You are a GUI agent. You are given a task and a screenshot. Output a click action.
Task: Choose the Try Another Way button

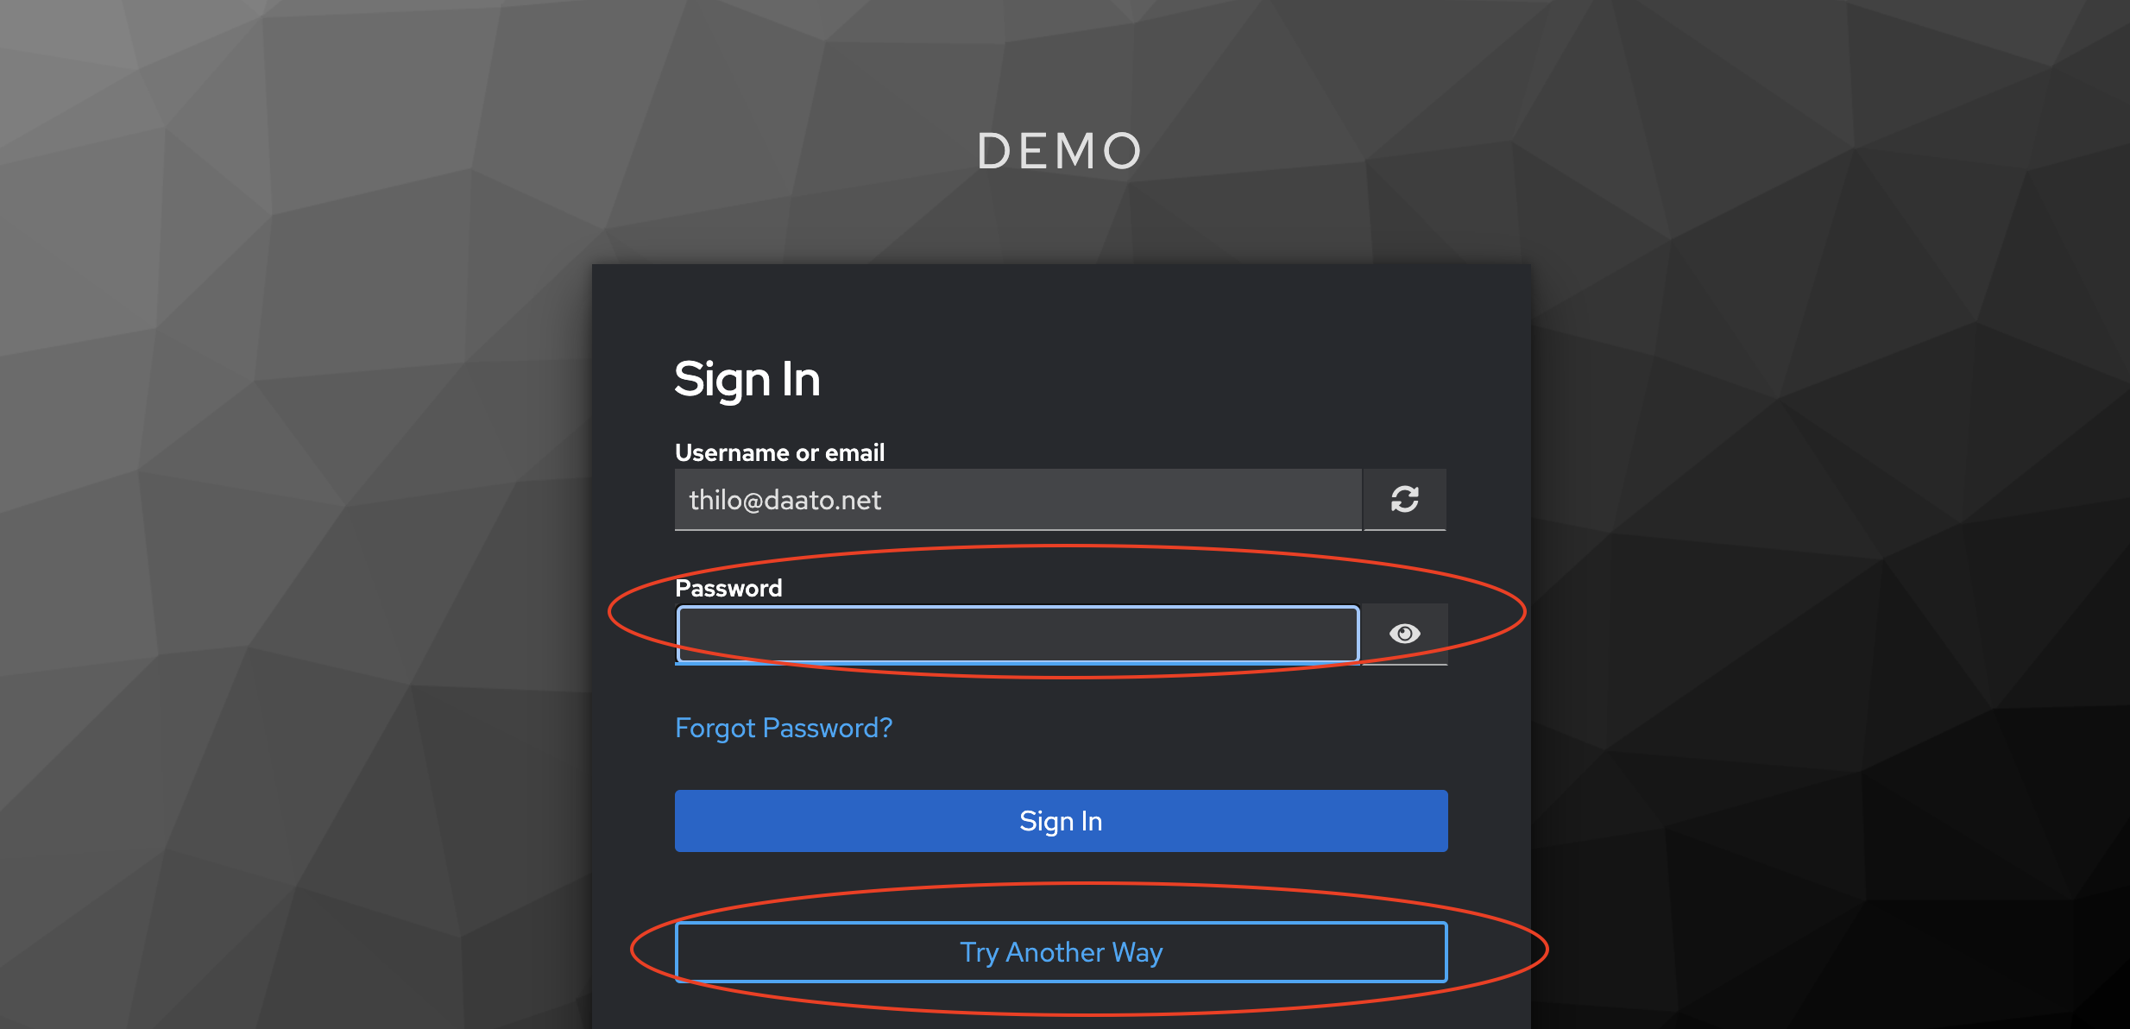click(x=1061, y=952)
